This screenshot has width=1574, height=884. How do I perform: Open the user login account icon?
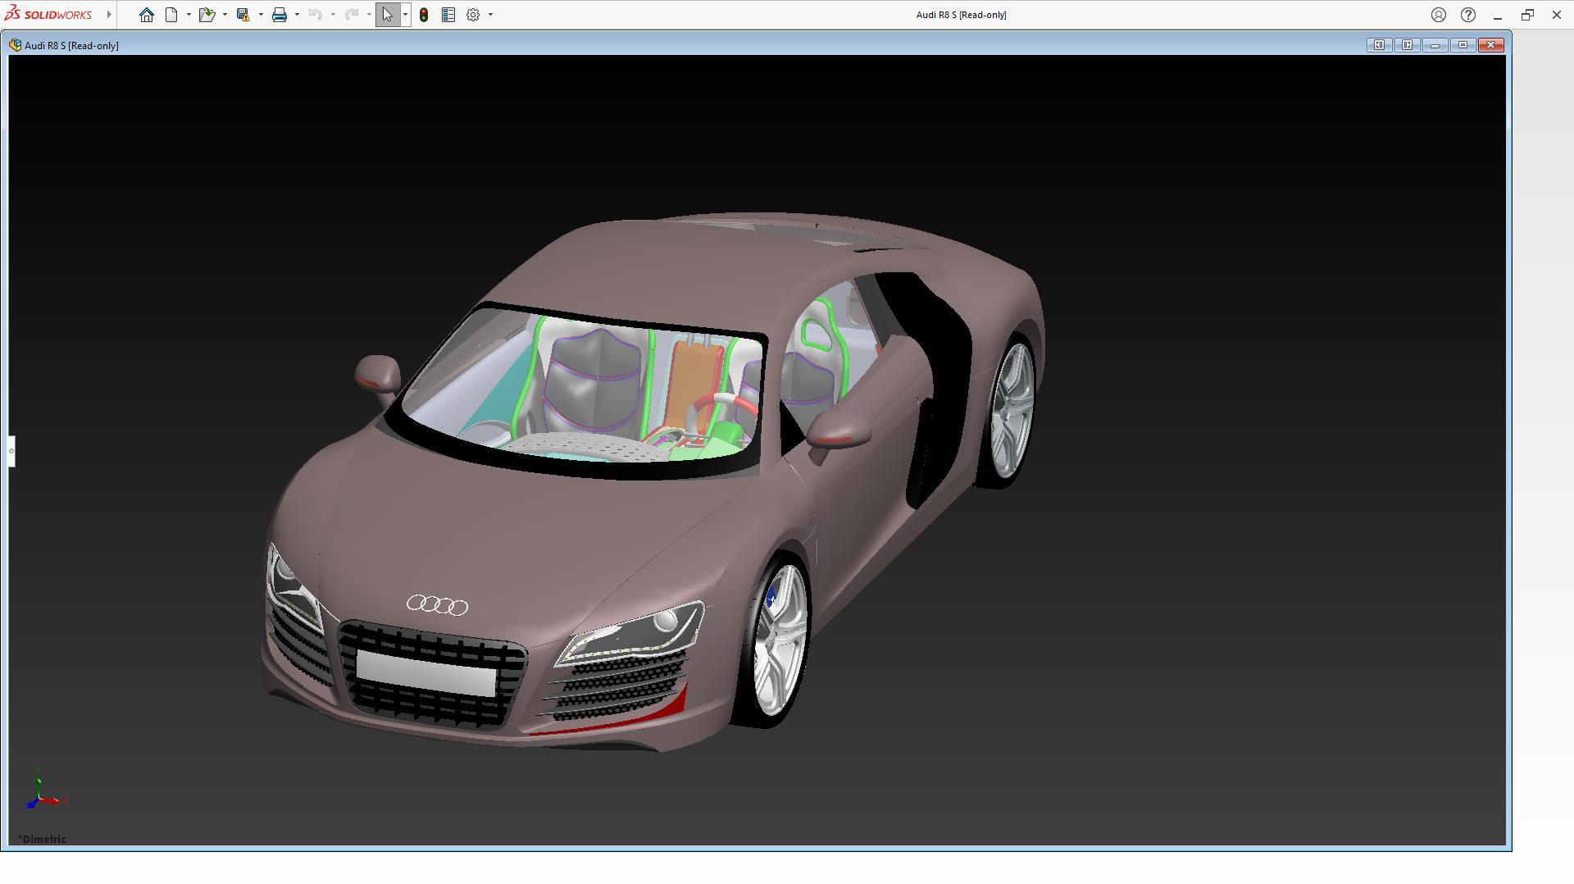pos(1439,15)
